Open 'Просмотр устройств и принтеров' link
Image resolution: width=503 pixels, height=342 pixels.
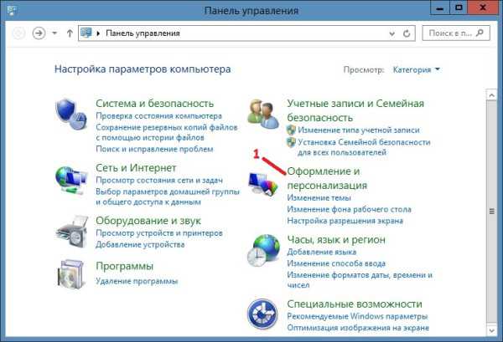pos(159,233)
